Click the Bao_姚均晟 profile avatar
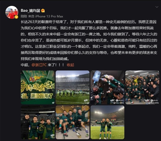161x141 pixels. (12, 12)
